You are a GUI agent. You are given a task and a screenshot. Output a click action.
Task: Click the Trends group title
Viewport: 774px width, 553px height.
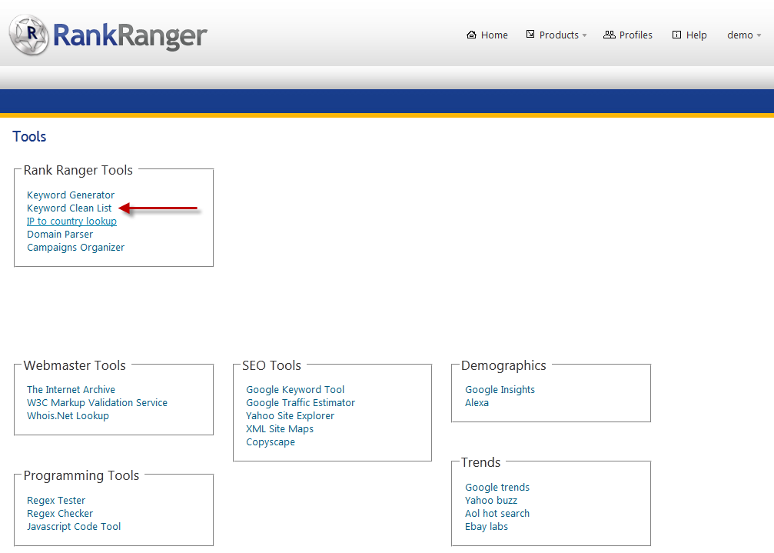(x=481, y=463)
